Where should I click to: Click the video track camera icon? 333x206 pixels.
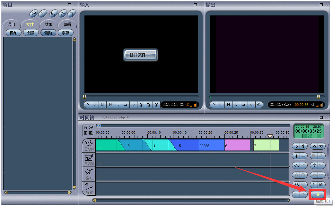point(89,143)
